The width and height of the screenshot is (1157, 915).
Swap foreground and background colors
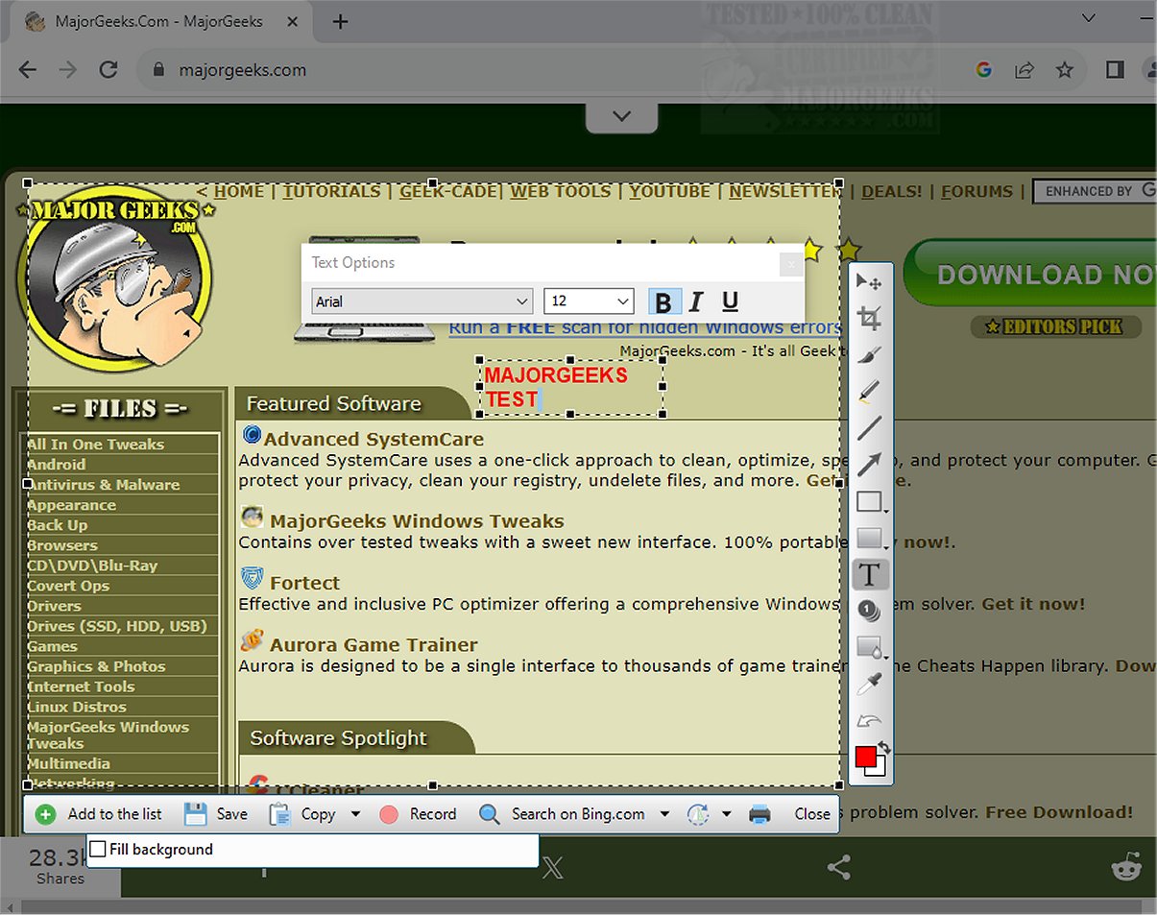[x=884, y=747]
